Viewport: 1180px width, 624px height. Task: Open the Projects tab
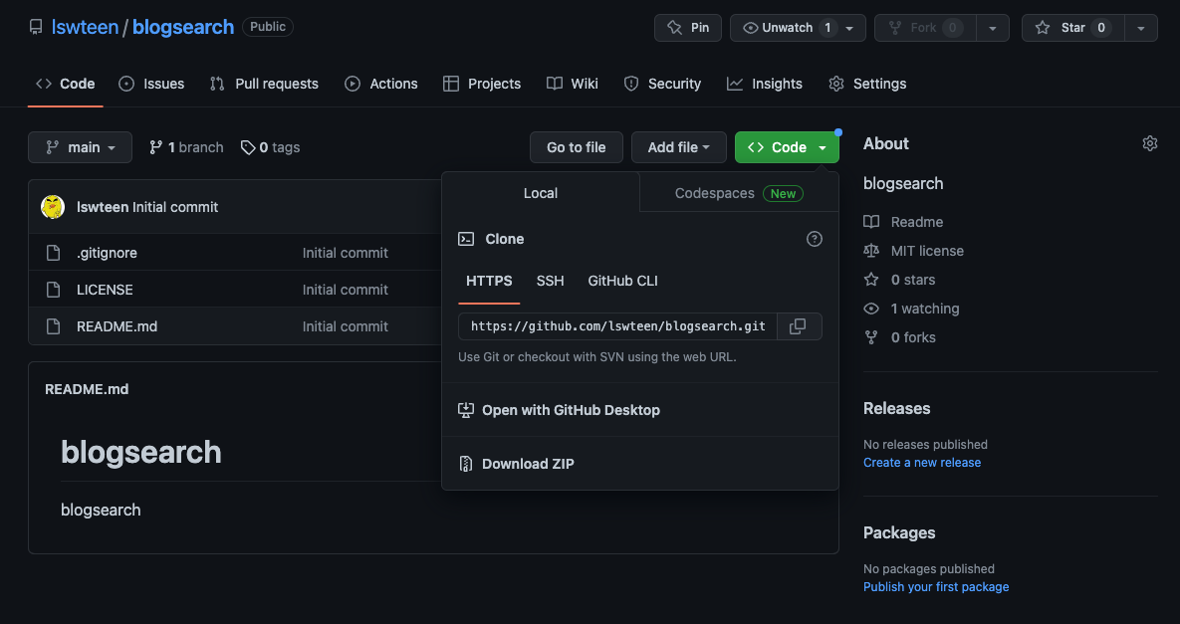click(482, 84)
